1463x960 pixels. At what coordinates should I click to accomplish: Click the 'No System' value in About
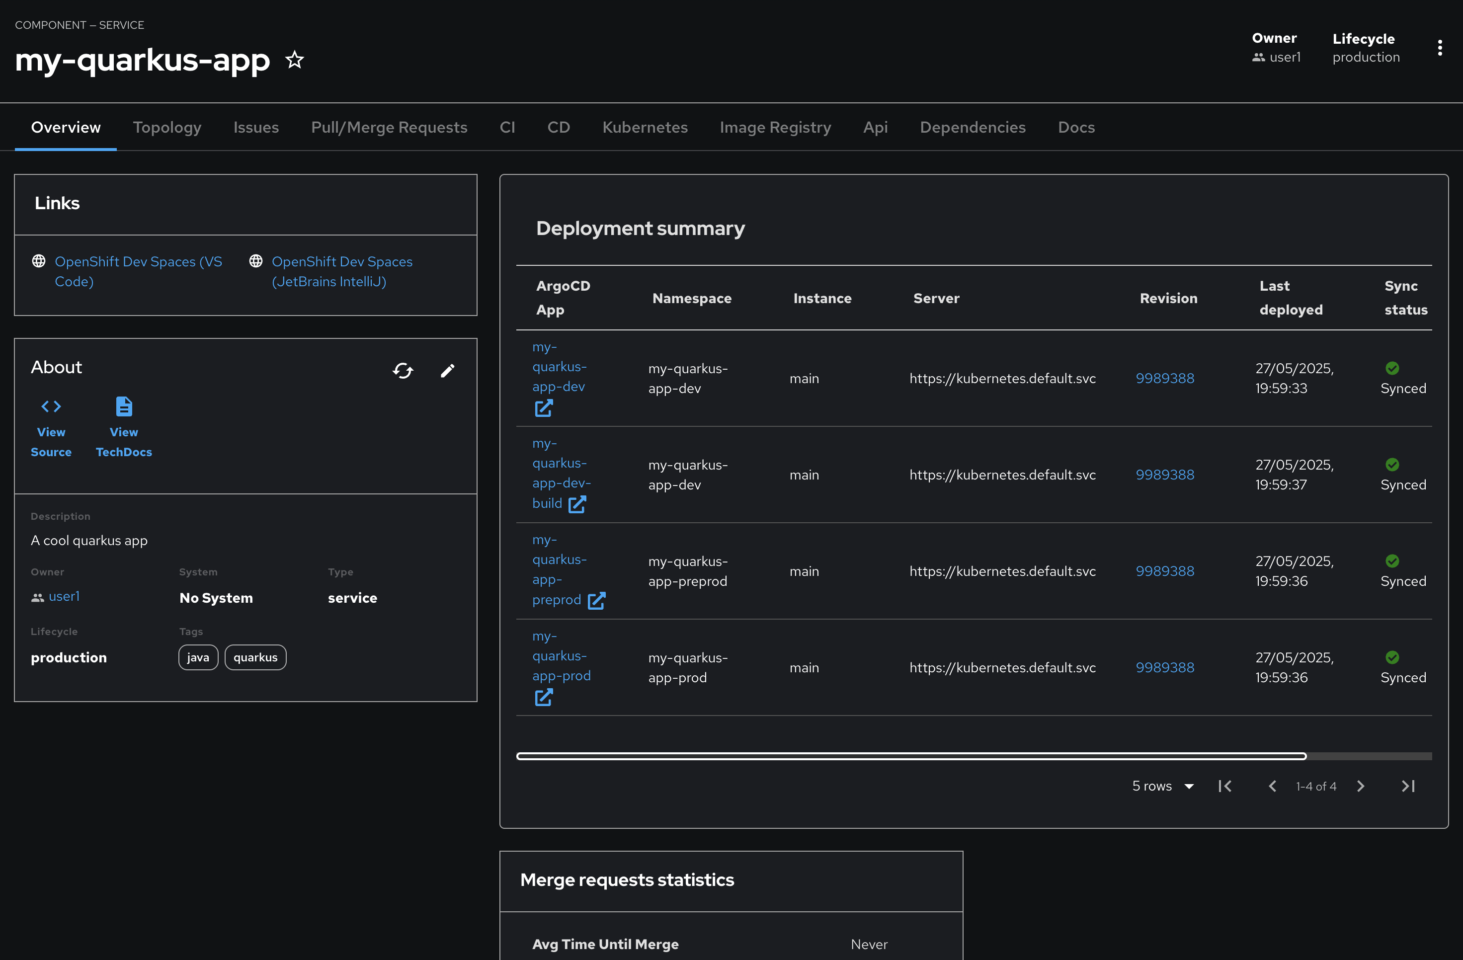216,598
